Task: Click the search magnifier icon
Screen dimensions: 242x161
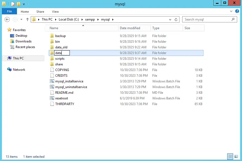Action: 233,19
